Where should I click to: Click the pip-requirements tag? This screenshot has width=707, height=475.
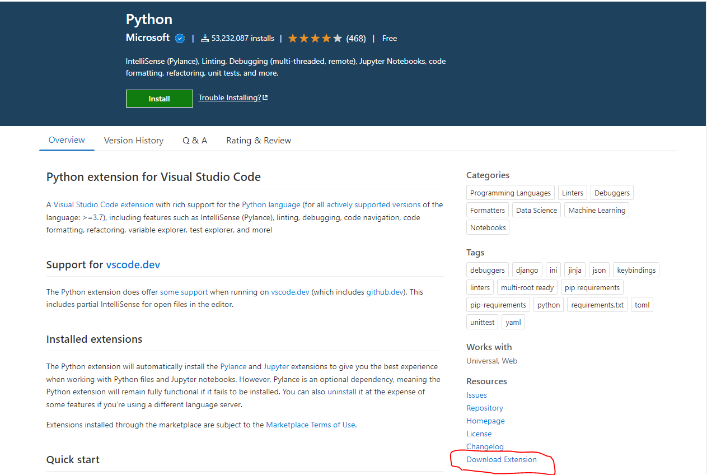tap(498, 305)
